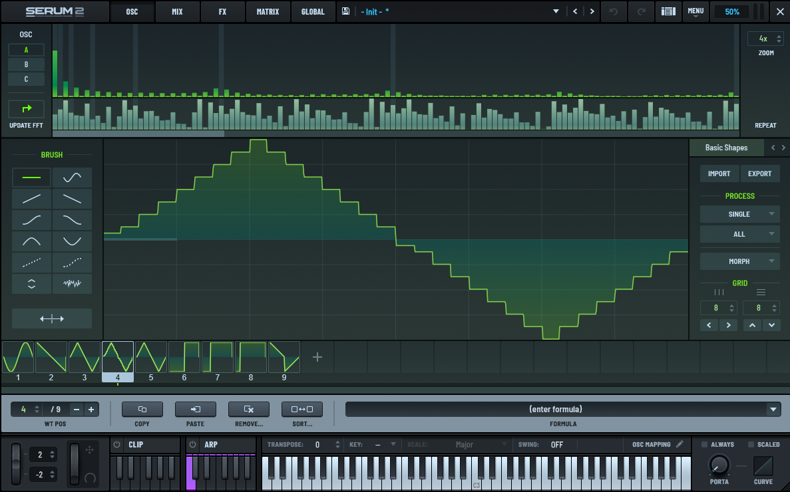Image resolution: width=790 pixels, height=492 pixels.
Task: Switch to the MATRIX tab
Action: pyautogui.click(x=268, y=11)
